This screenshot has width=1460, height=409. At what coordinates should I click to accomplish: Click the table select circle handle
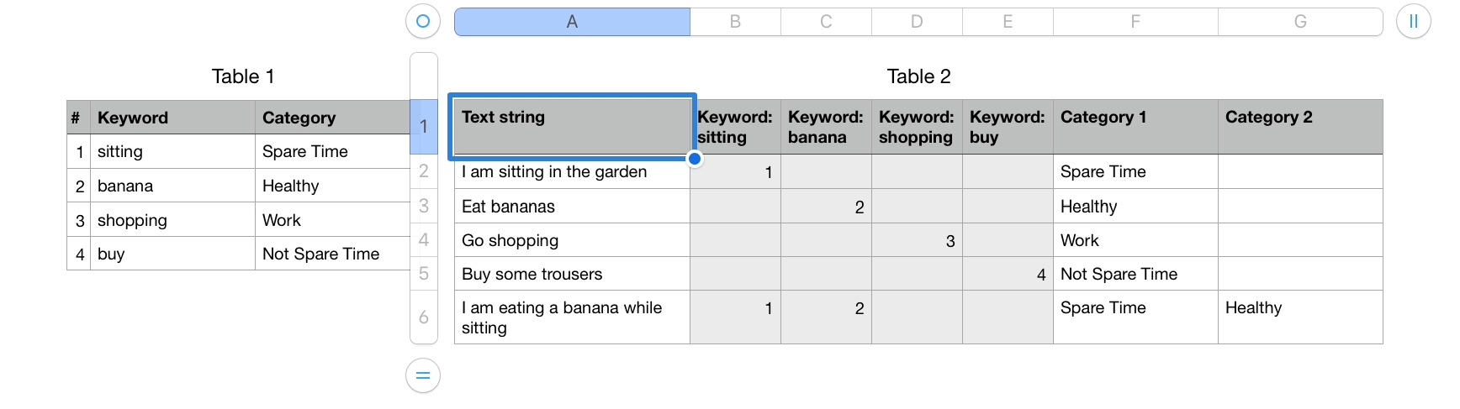coord(423,22)
